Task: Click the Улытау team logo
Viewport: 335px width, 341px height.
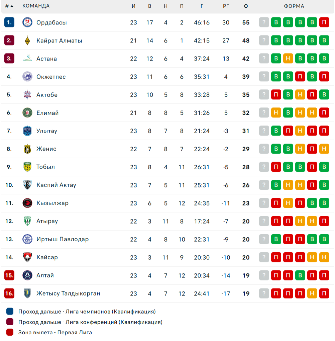Action: click(27, 131)
